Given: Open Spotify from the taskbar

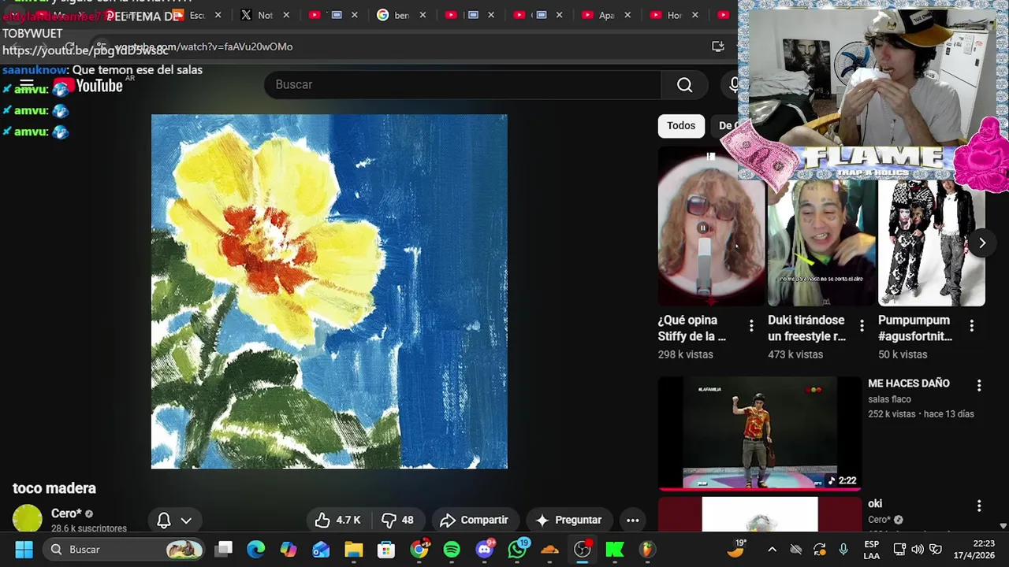Looking at the screenshot, I should [452, 549].
